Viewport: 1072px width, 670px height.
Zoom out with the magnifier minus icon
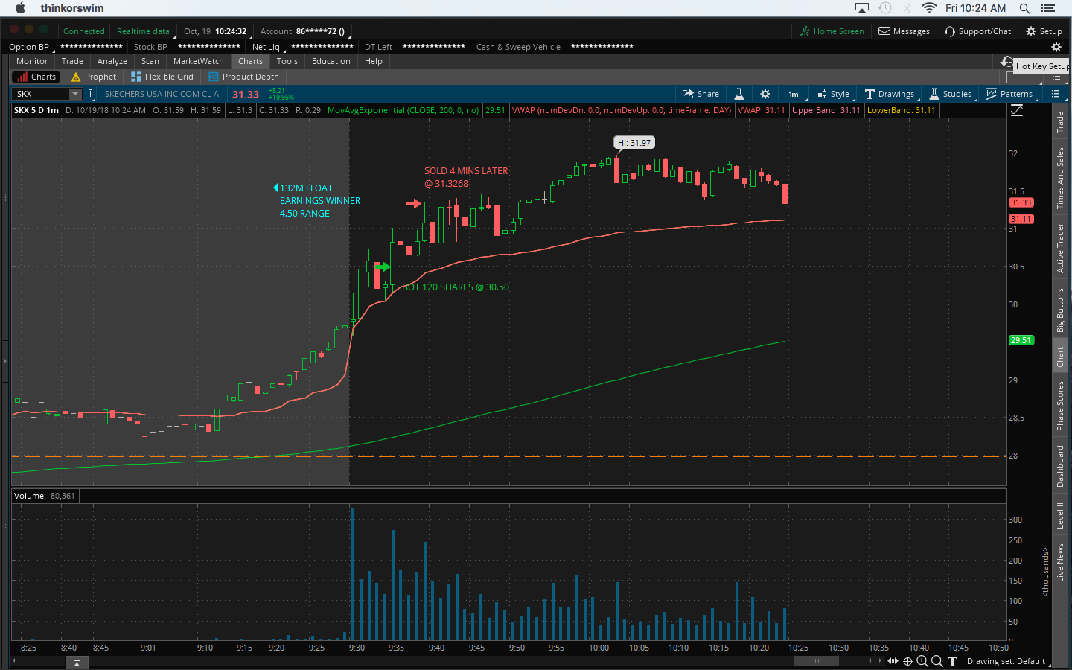(x=937, y=661)
